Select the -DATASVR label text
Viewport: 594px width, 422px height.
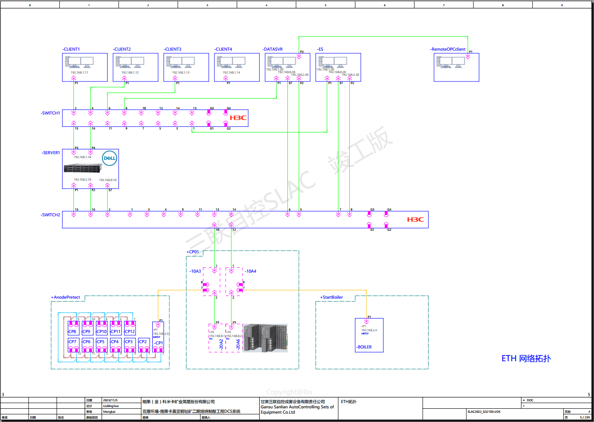click(273, 49)
